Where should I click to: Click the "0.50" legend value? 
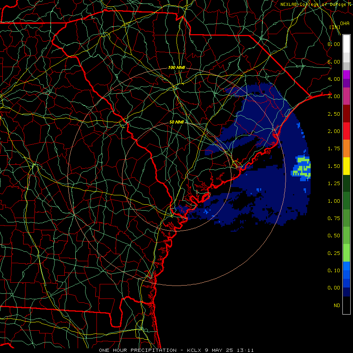coord(334,236)
